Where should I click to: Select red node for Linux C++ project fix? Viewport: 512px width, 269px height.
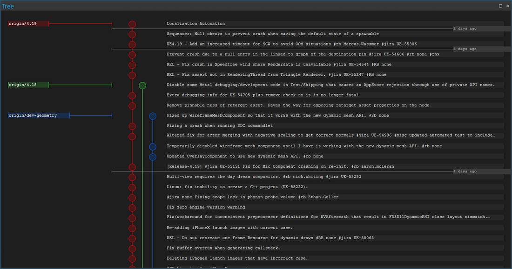pyautogui.click(x=132, y=187)
